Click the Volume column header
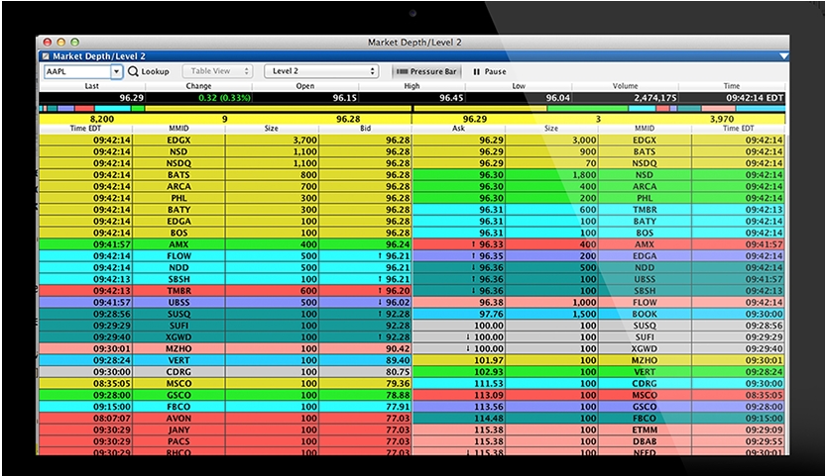The height and width of the screenshot is (476, 827). (x=625, y=86)
